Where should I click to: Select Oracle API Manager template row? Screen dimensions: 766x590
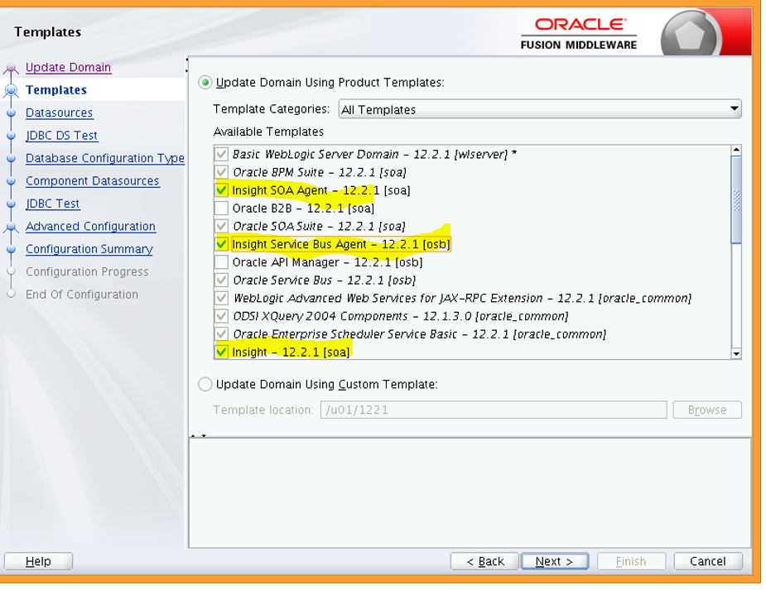(x=327, y=262)
